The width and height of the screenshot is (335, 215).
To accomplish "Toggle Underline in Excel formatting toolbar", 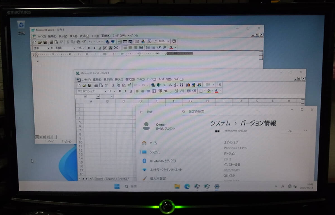I will pyautogui.click(x=130, y=91).
